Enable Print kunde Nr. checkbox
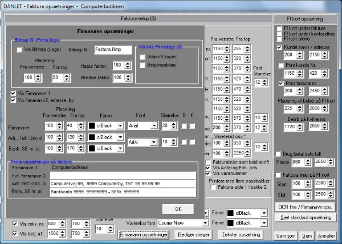This screenshot has width=342, height=244. pyautogui.click(x=281, y=65)
